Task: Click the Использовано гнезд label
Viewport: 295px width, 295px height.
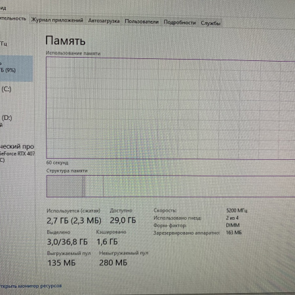Action: (177, 218)
